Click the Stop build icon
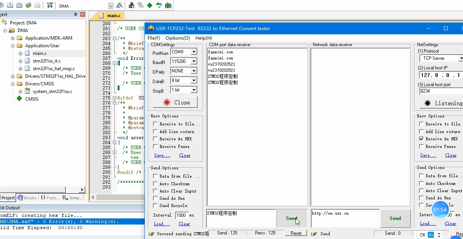This screenshot has width=463, height=239. 37,5
